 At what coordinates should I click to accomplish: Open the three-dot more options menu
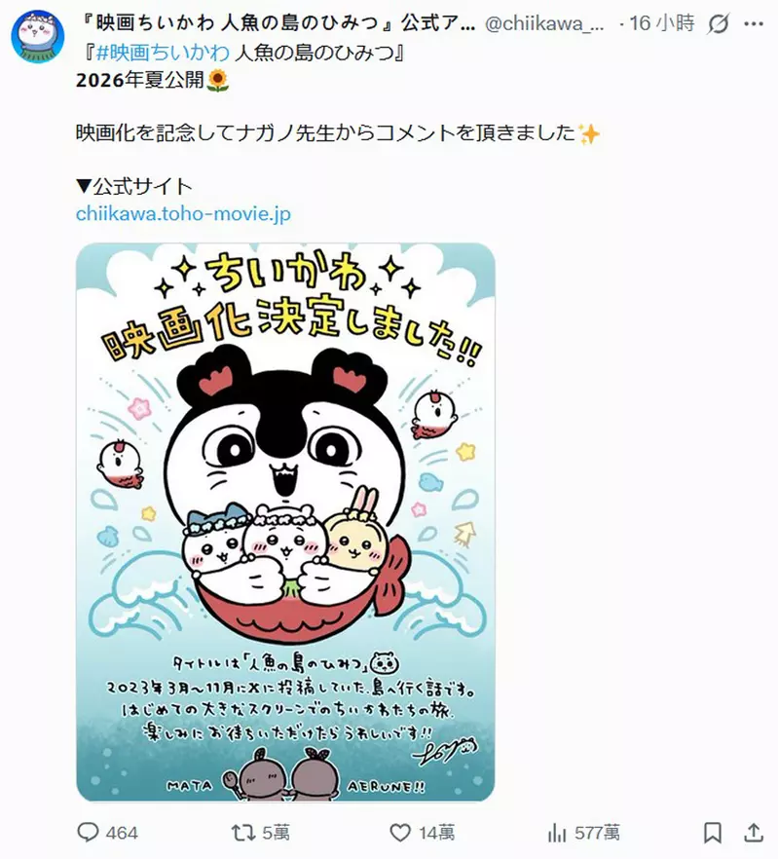pyautogui.click(x=754, y=23)
